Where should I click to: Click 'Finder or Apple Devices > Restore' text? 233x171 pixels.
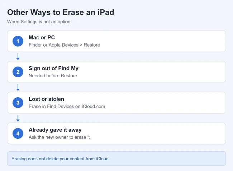pos(64,45)
